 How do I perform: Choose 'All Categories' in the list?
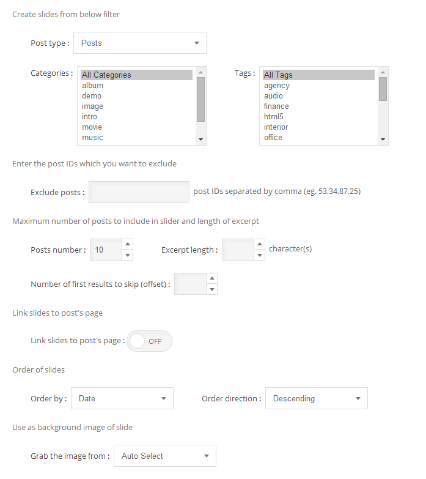pyautogui.click(x=106, y=75)
